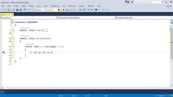Collapse the namespace OopsDemo block

14,22
